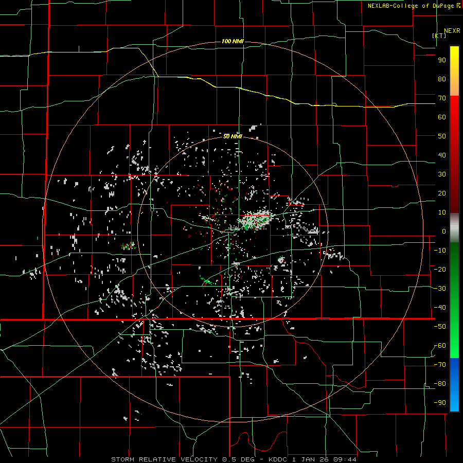Viewport: 463px width, 463px height.
Task: Click the -80 value on velocity scale
Action: click(x=440, y=384)
